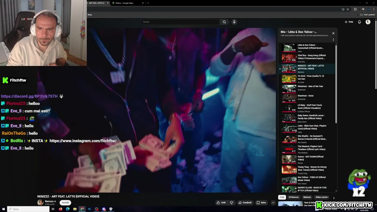Open Mix playlist three-dot options menu
The width and height of the screenshot is (377, 212).
(333, 39)
